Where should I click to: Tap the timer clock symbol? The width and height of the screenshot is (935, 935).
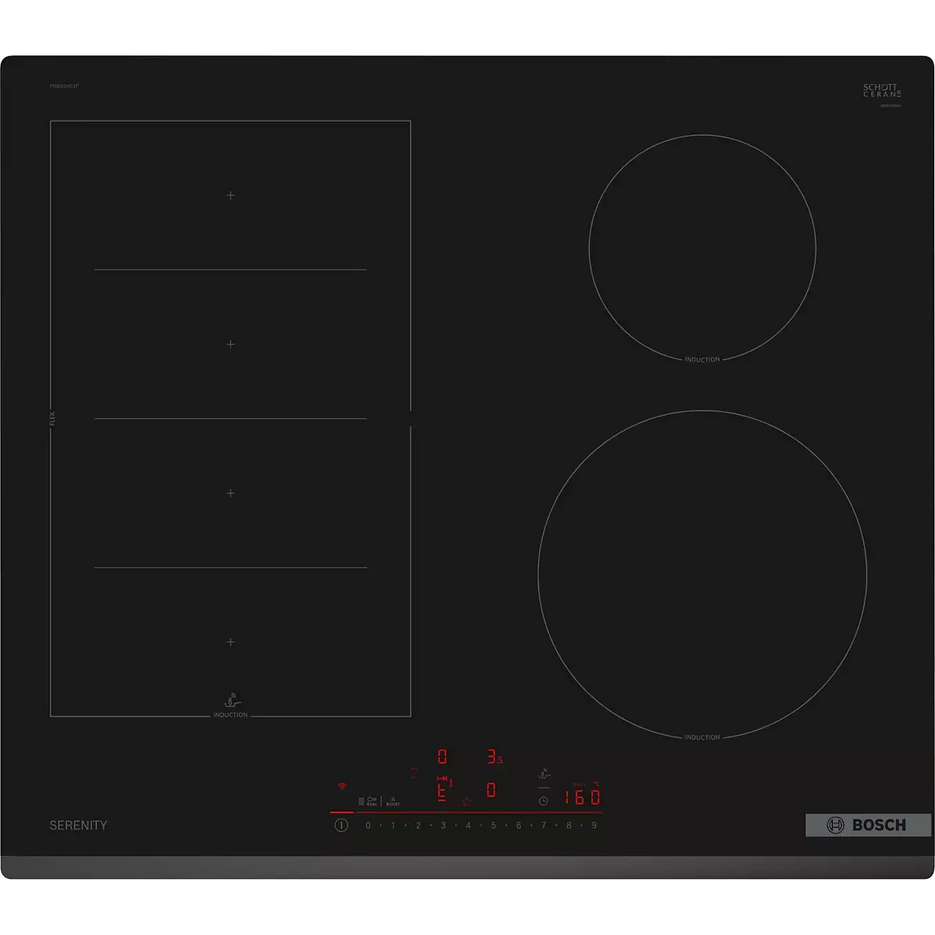pos(543,801)
